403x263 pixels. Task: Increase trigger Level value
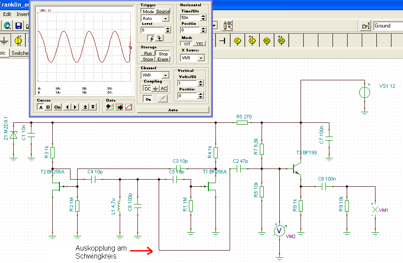168,28
